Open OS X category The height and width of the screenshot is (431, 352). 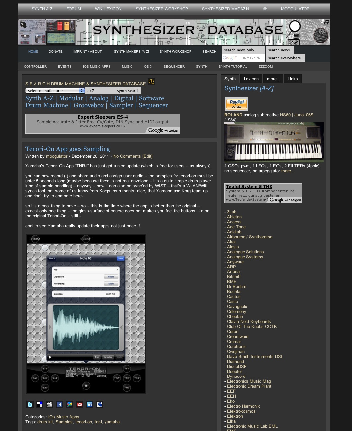click(x=148, y=67)
